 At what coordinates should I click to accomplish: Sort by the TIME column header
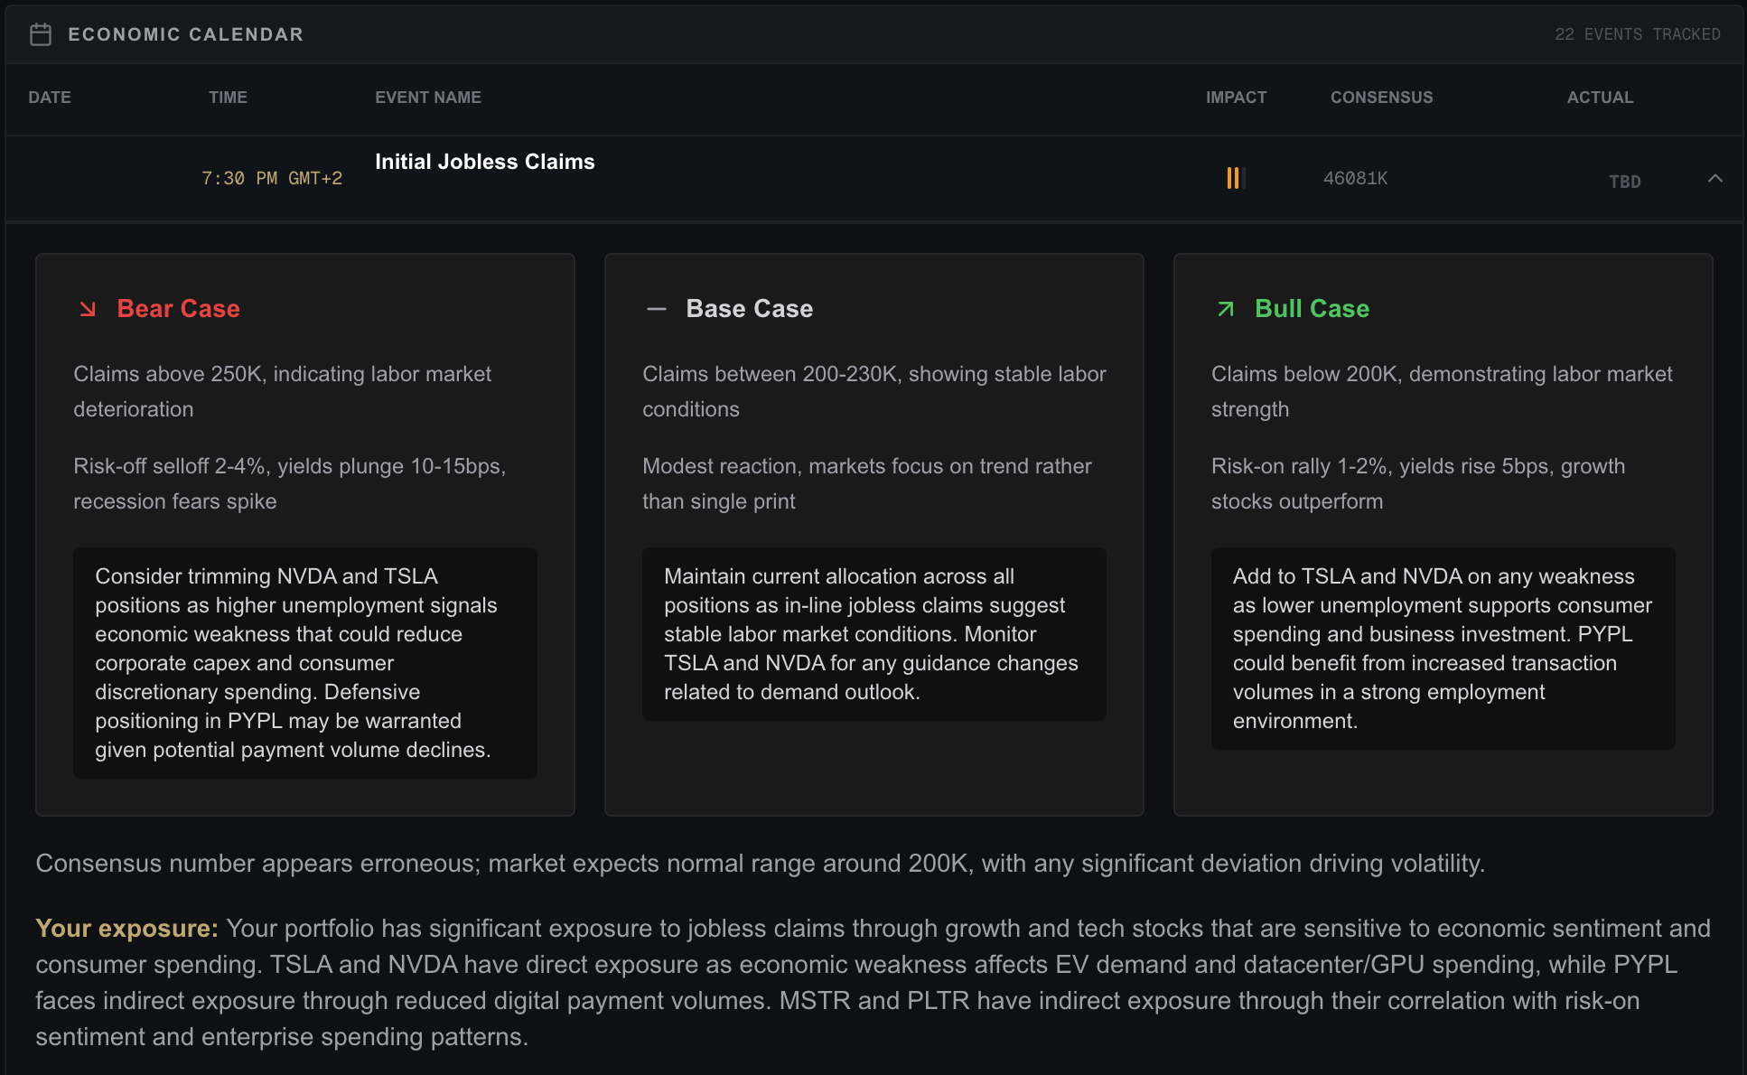click(228, 98)
